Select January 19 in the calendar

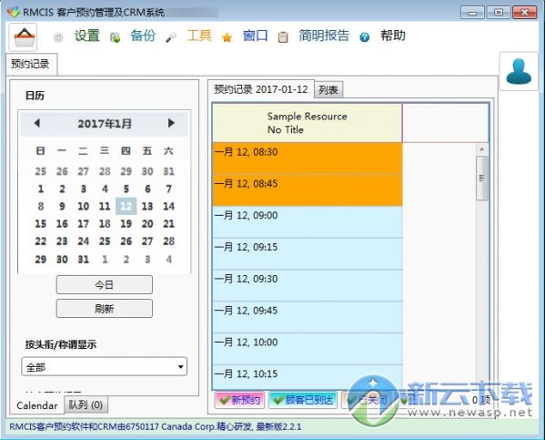pos(126,223)
